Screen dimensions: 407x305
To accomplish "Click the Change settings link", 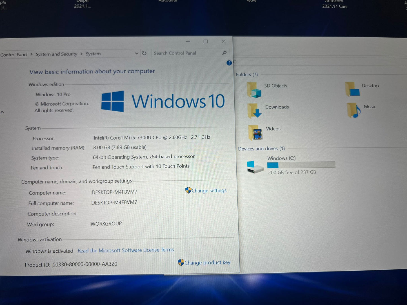I will (x=209, y=190).
